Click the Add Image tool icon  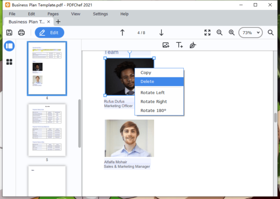click(x=166, y=45)
